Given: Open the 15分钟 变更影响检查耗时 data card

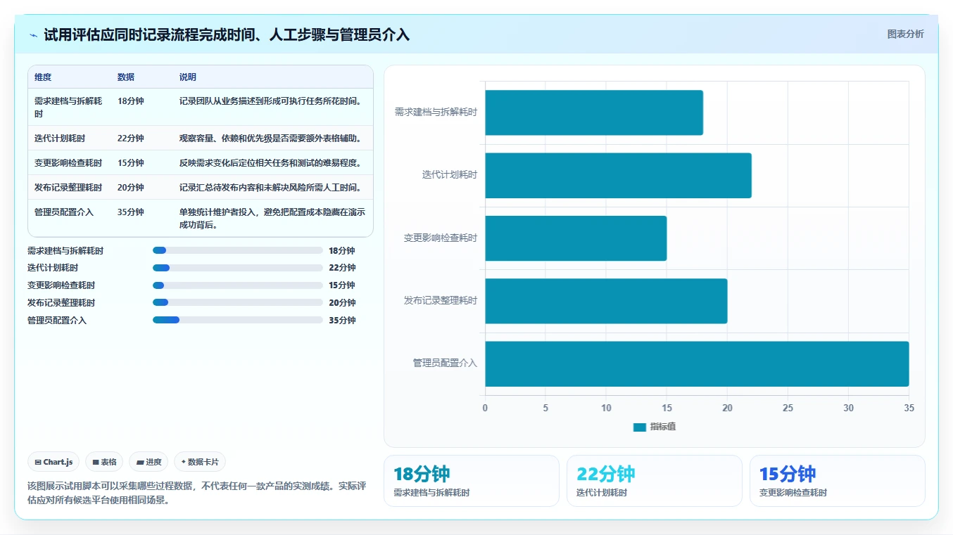Looking at the screenshot, I should 838,481.
